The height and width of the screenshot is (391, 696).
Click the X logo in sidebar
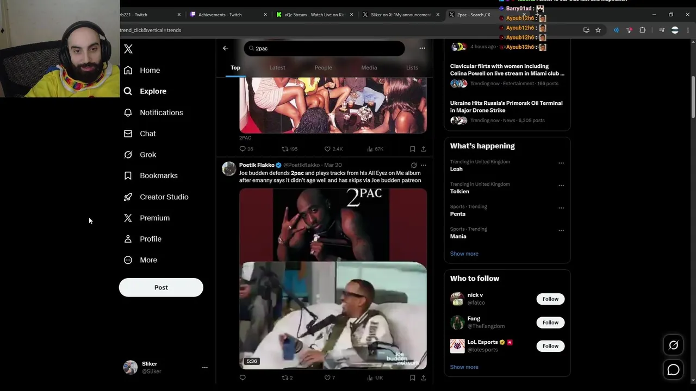click(x=128, y=49)
